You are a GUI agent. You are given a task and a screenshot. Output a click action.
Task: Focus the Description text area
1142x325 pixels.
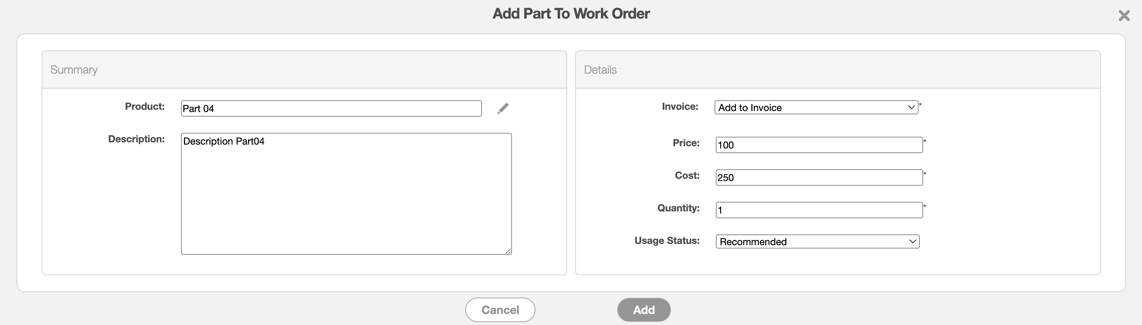(x=346, y=194)
